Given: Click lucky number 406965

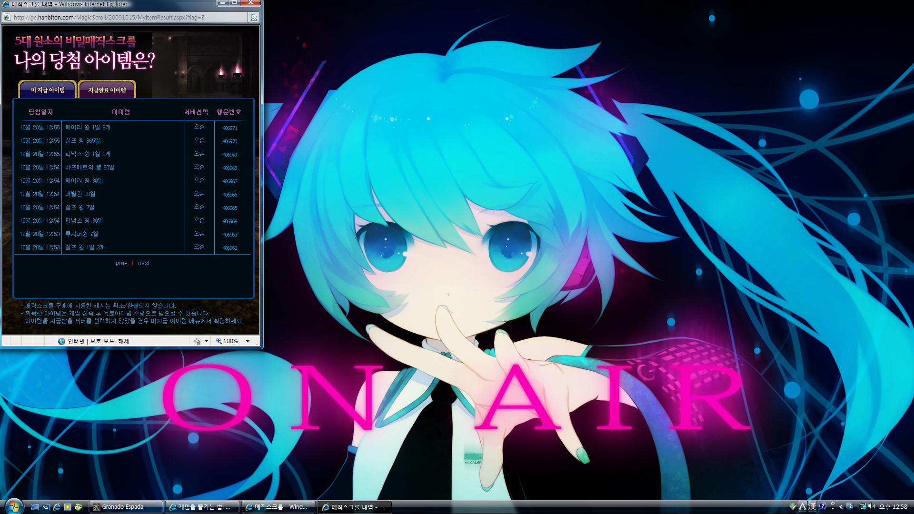Looking at the screenshot, I should 230,208.
